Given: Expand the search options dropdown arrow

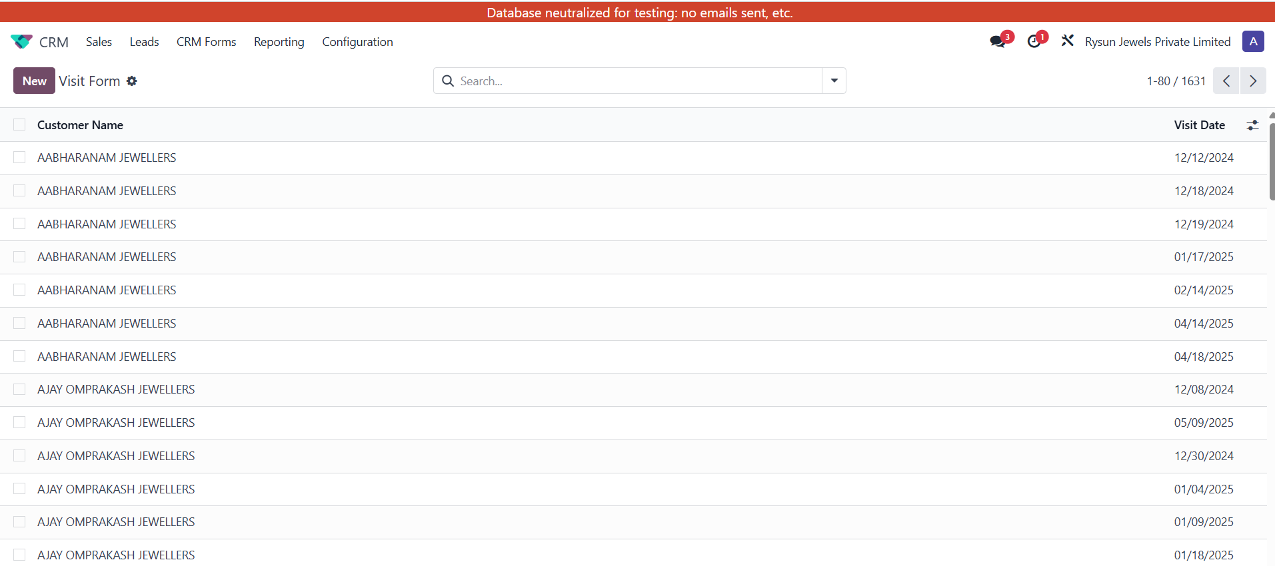Looking at the screenshot, I should click(834, 81).
